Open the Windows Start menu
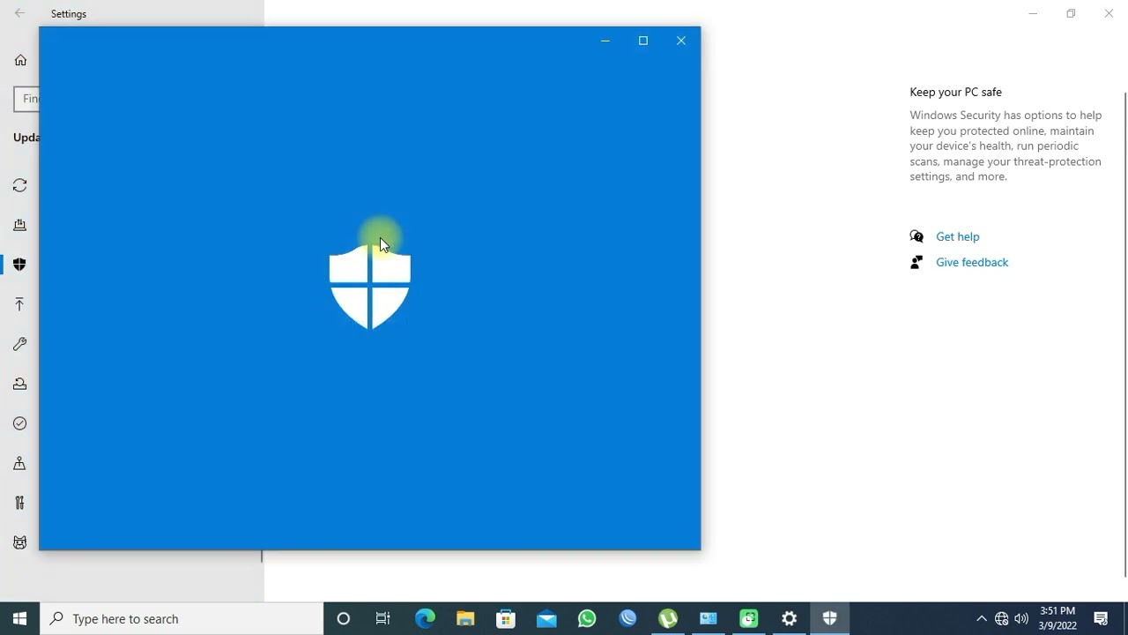This screenshot has height=635, width=1128. 20,618
